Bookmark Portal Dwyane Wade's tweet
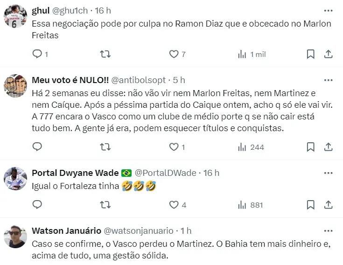The image size is (343, 265). tap(310, 205)
